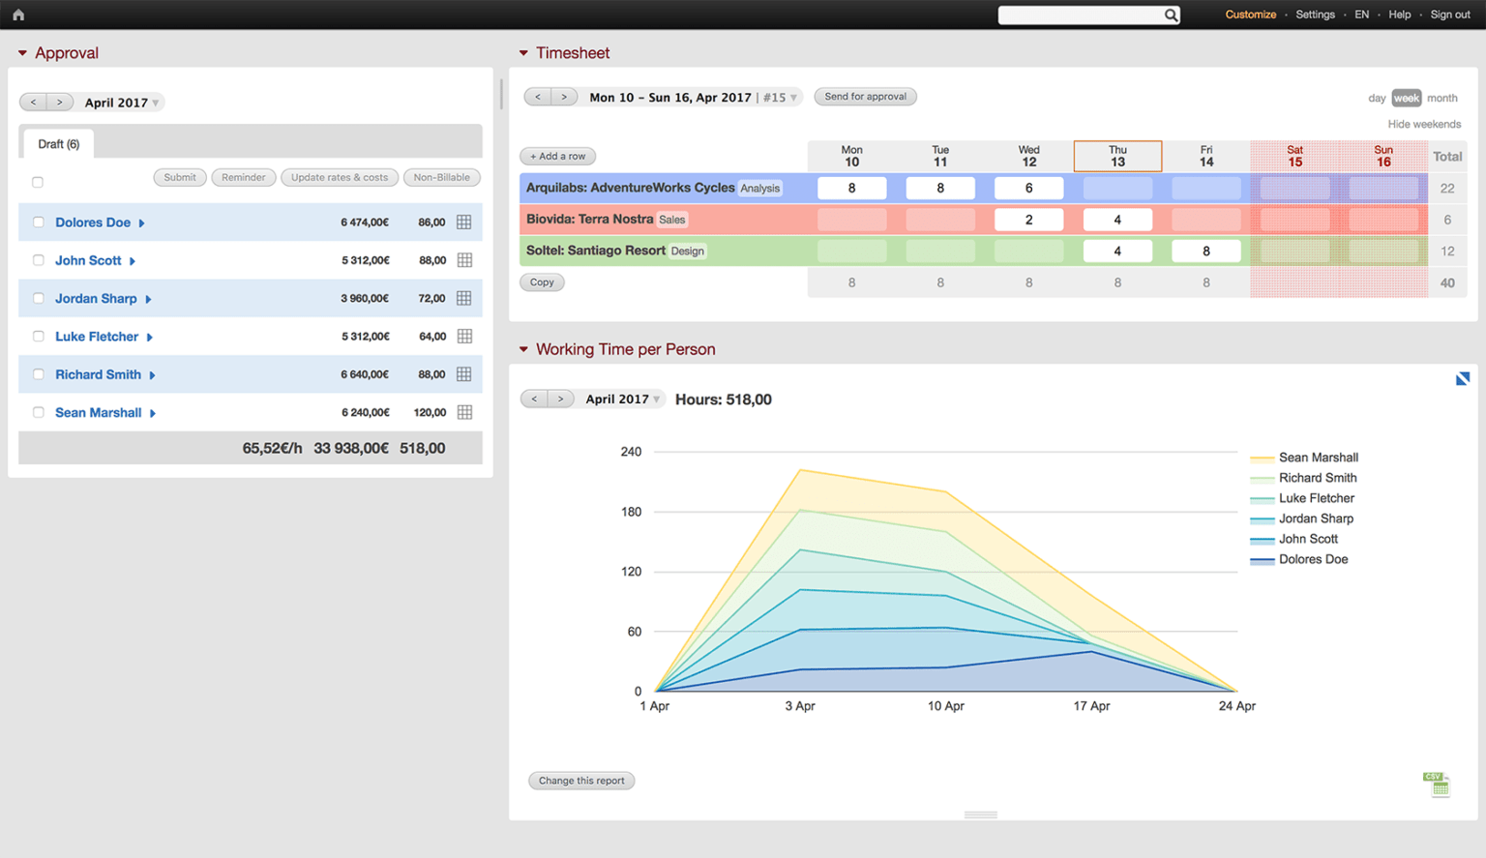Check the checkbox next to Luke Fletcher
This screenshot has height=858, width=1486.
tap(38, 336)
